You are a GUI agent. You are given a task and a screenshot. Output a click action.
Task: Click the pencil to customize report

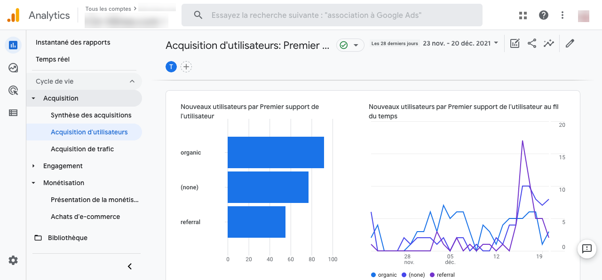(570, 44)
